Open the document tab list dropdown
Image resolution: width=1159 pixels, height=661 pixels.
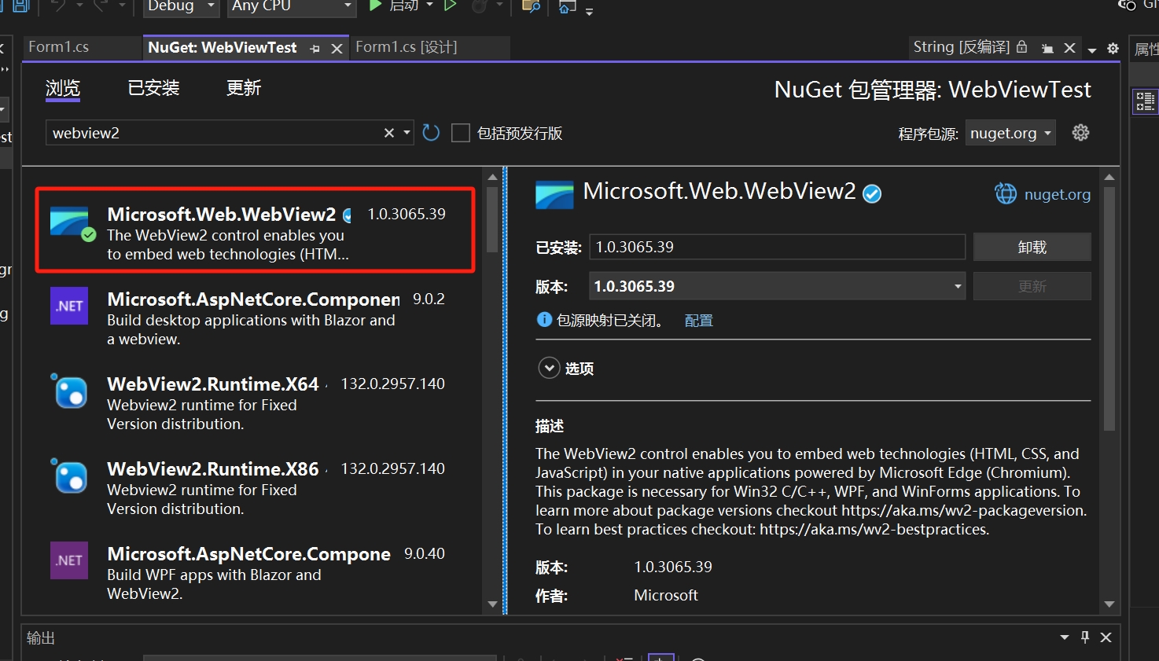point(1092,50)
